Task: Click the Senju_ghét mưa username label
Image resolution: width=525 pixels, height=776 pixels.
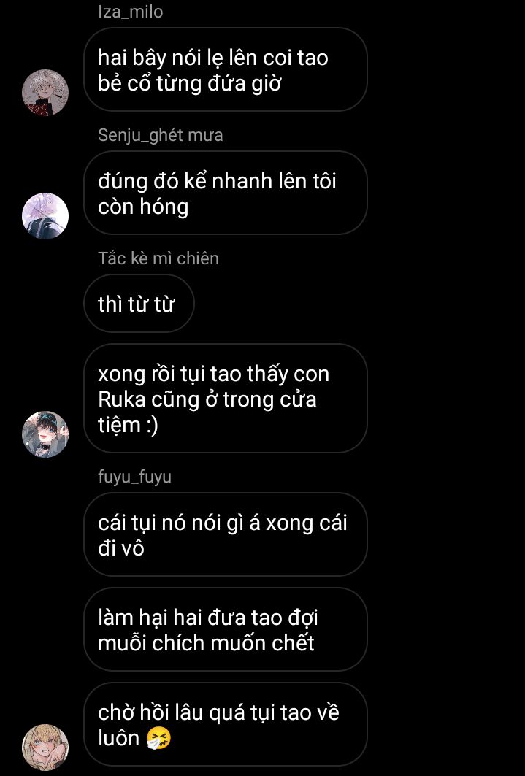Action: click(161, 135)
